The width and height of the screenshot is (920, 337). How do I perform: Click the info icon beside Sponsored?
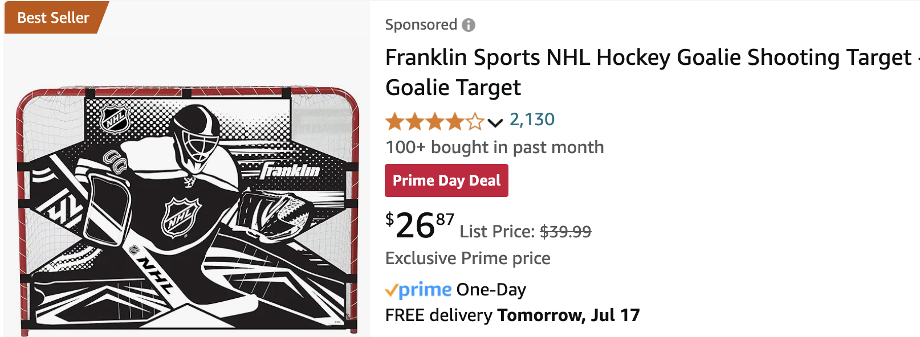click(469, 25)
